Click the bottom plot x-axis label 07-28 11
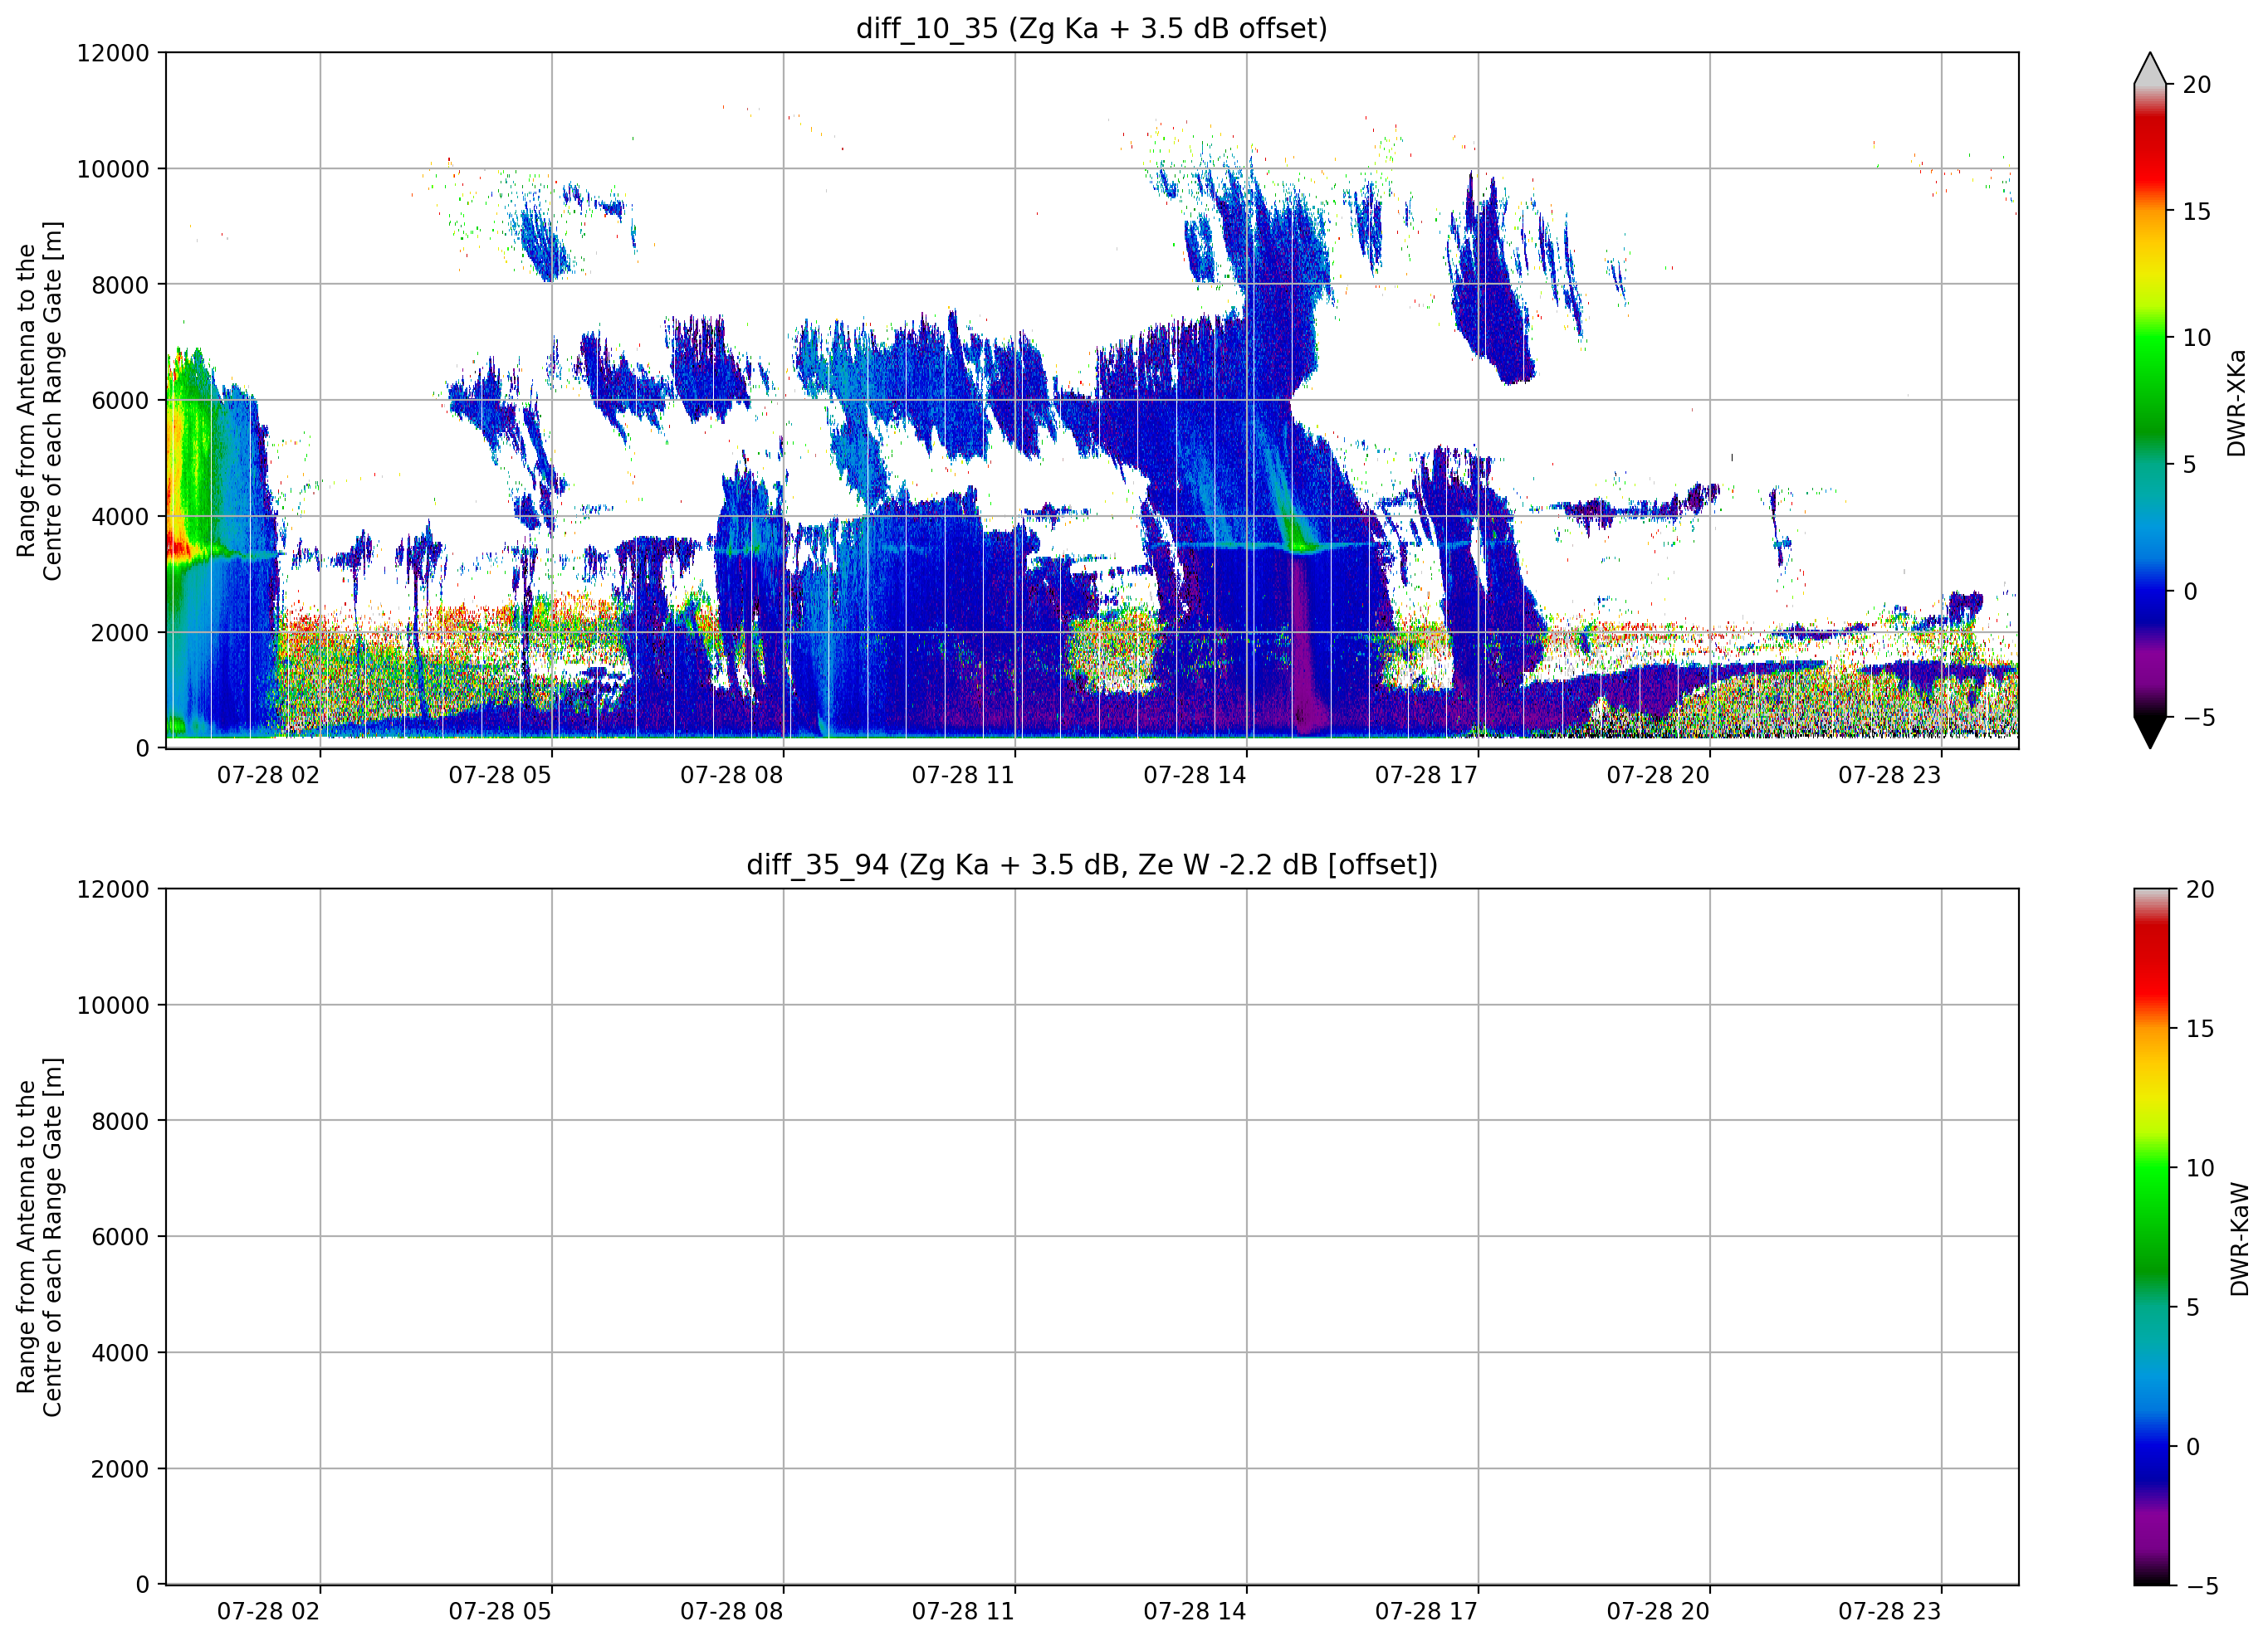 coord(963,1611)
